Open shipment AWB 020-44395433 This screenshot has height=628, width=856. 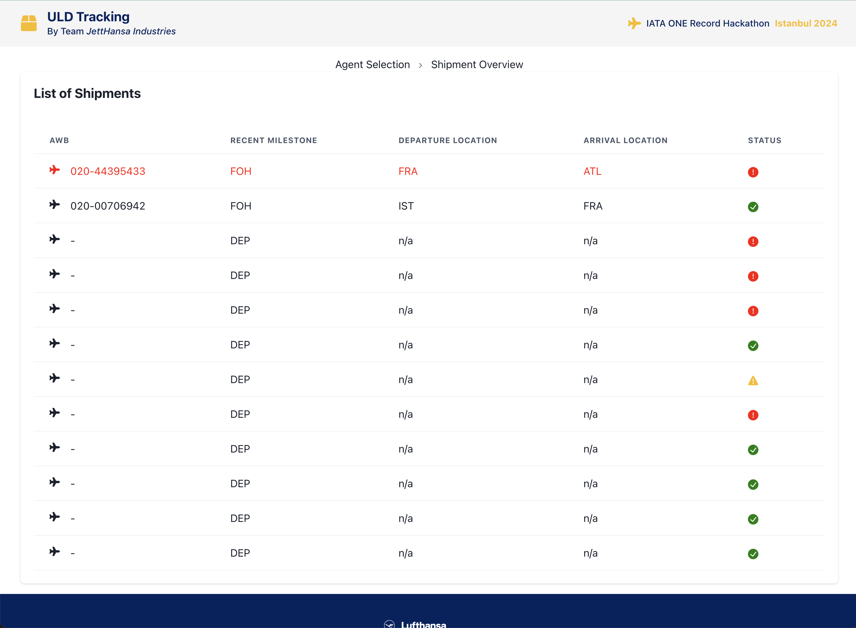point(108,172)
